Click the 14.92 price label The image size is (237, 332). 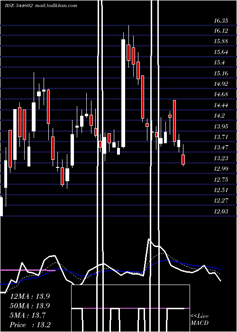(x=221, y=84)
